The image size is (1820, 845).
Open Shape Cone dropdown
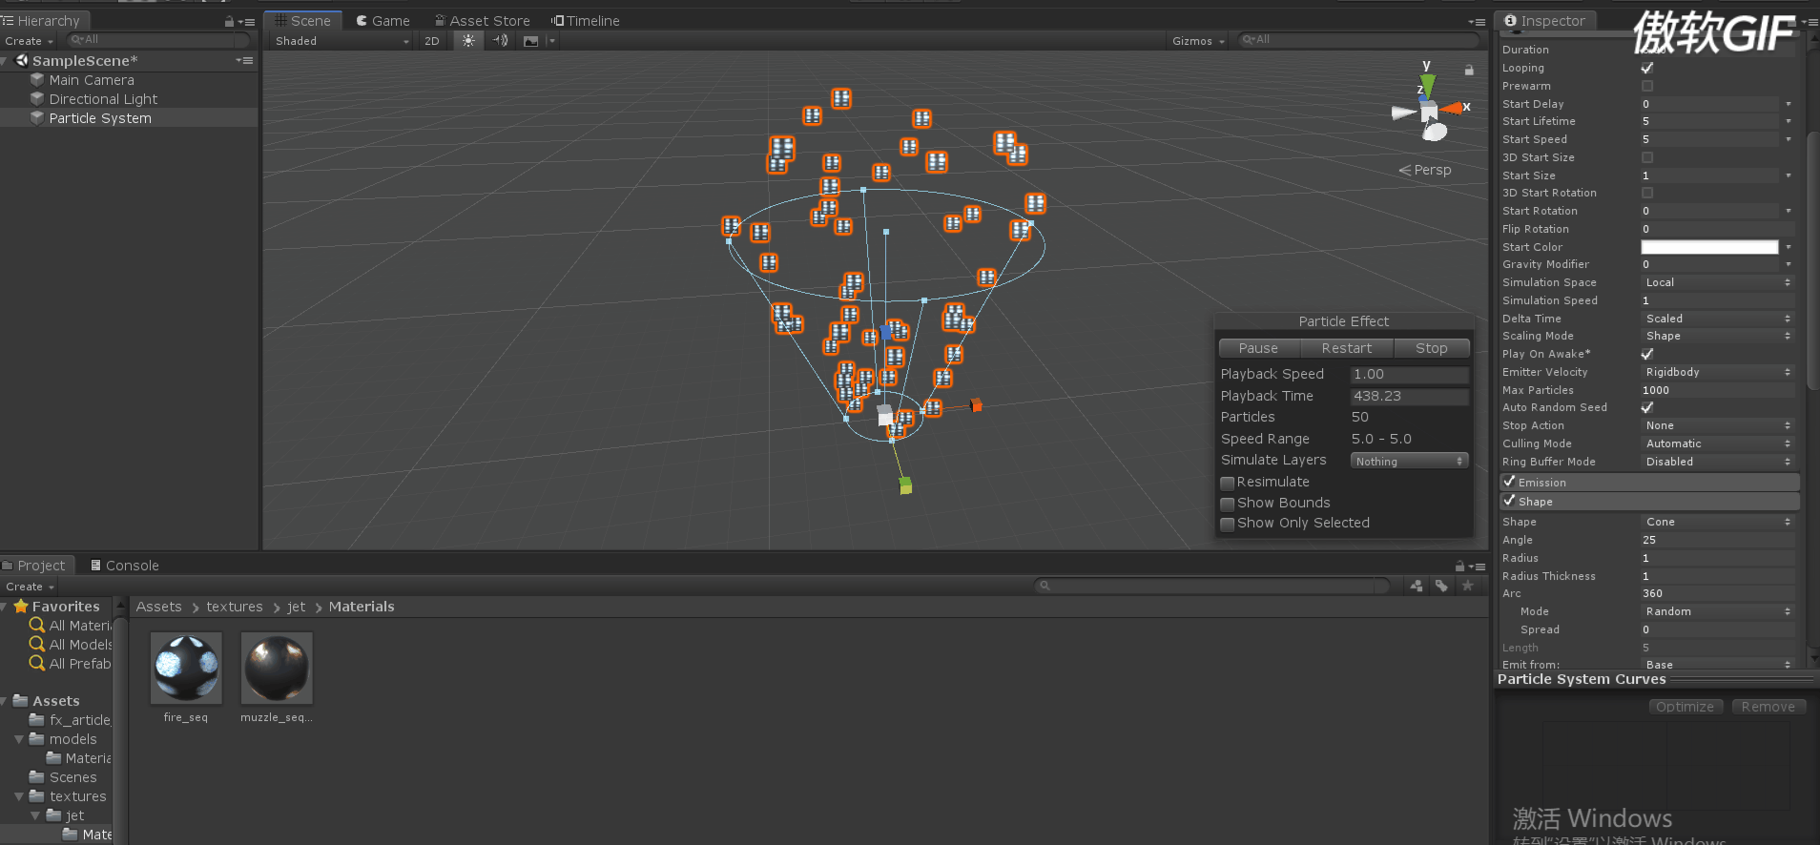tap(1717, 522)
